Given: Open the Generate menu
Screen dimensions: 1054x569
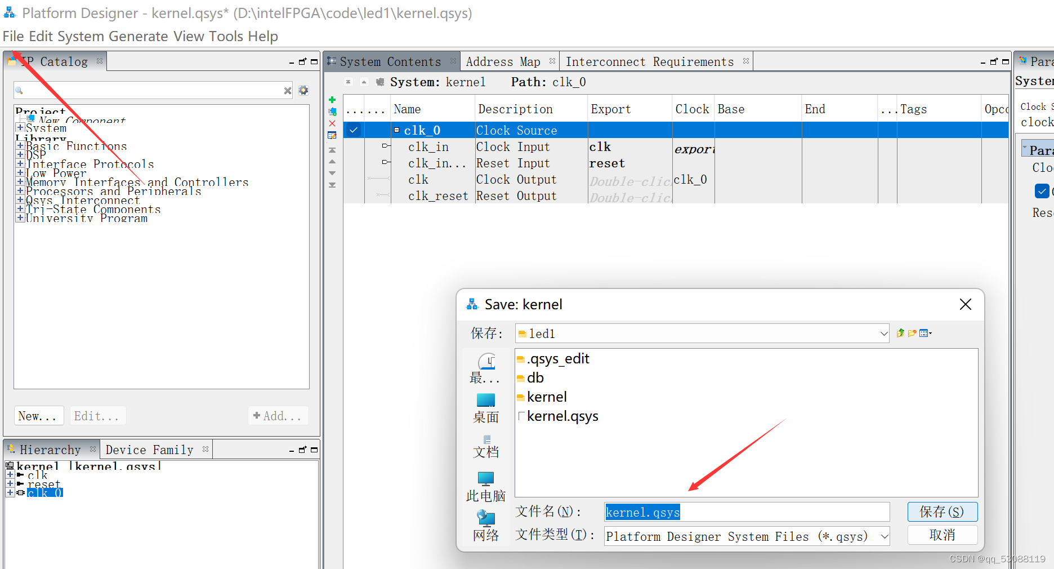Looking at the screenshot, I should coord(139,37).
